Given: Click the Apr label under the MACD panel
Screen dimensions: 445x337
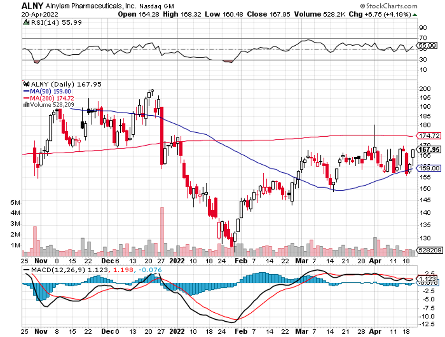Looking at the screenshot, I should click(x=375, y=331).
